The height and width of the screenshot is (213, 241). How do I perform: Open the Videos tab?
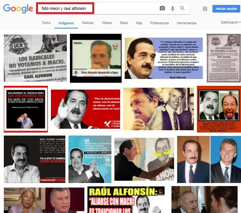point(107,23)
